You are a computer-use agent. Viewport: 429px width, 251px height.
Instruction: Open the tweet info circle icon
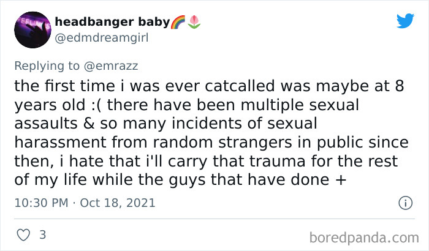point(404,203)
